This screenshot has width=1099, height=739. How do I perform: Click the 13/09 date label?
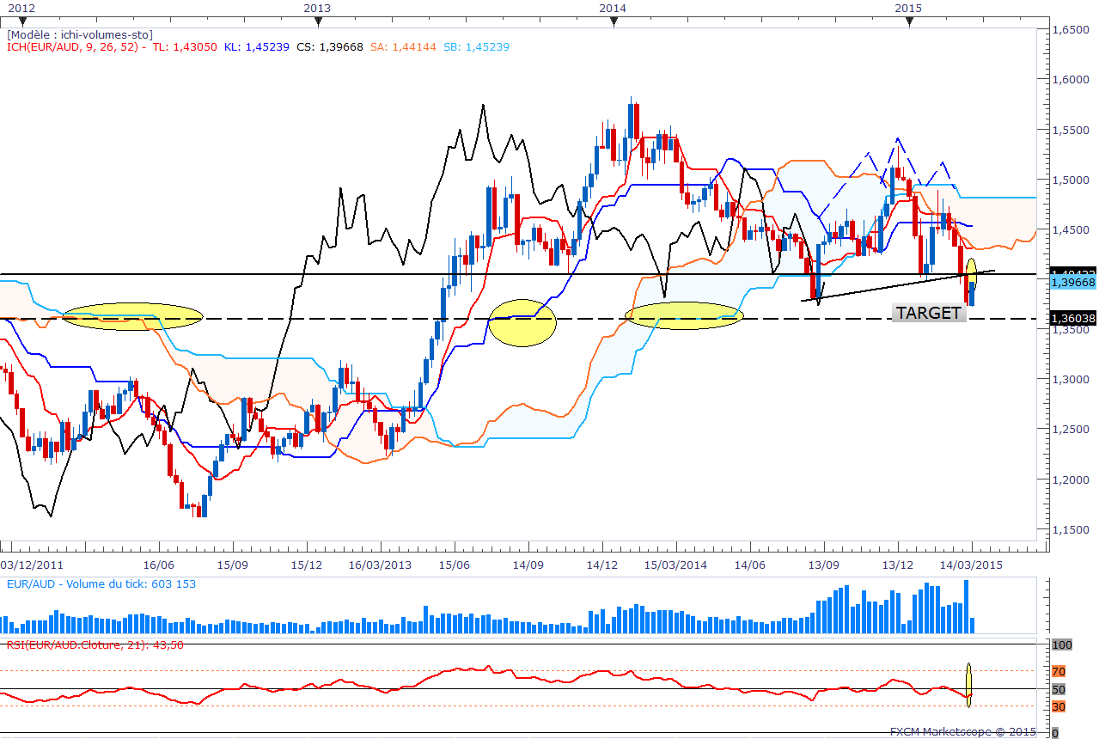point(824,565)
